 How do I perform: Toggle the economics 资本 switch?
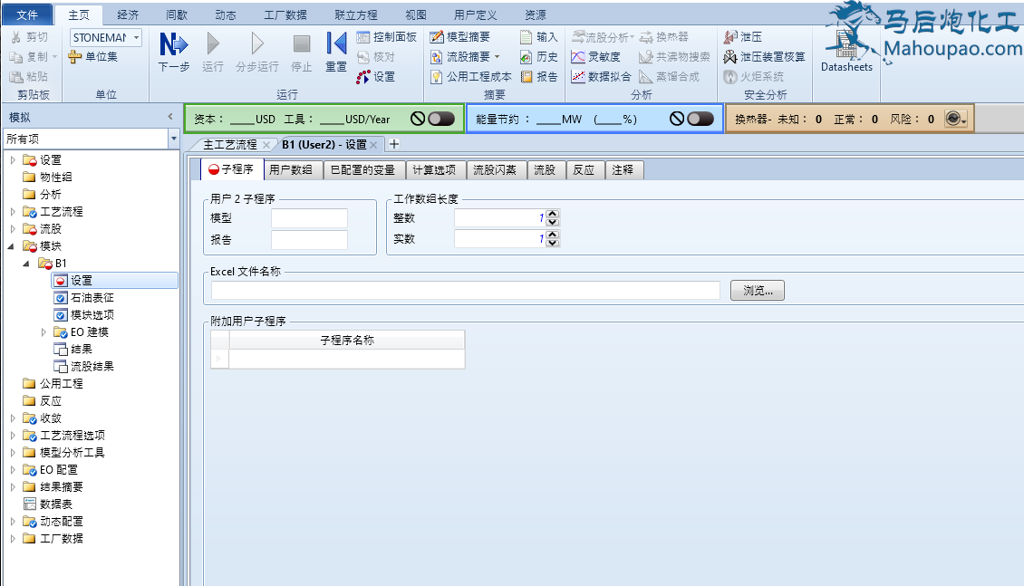pos(440,119)
